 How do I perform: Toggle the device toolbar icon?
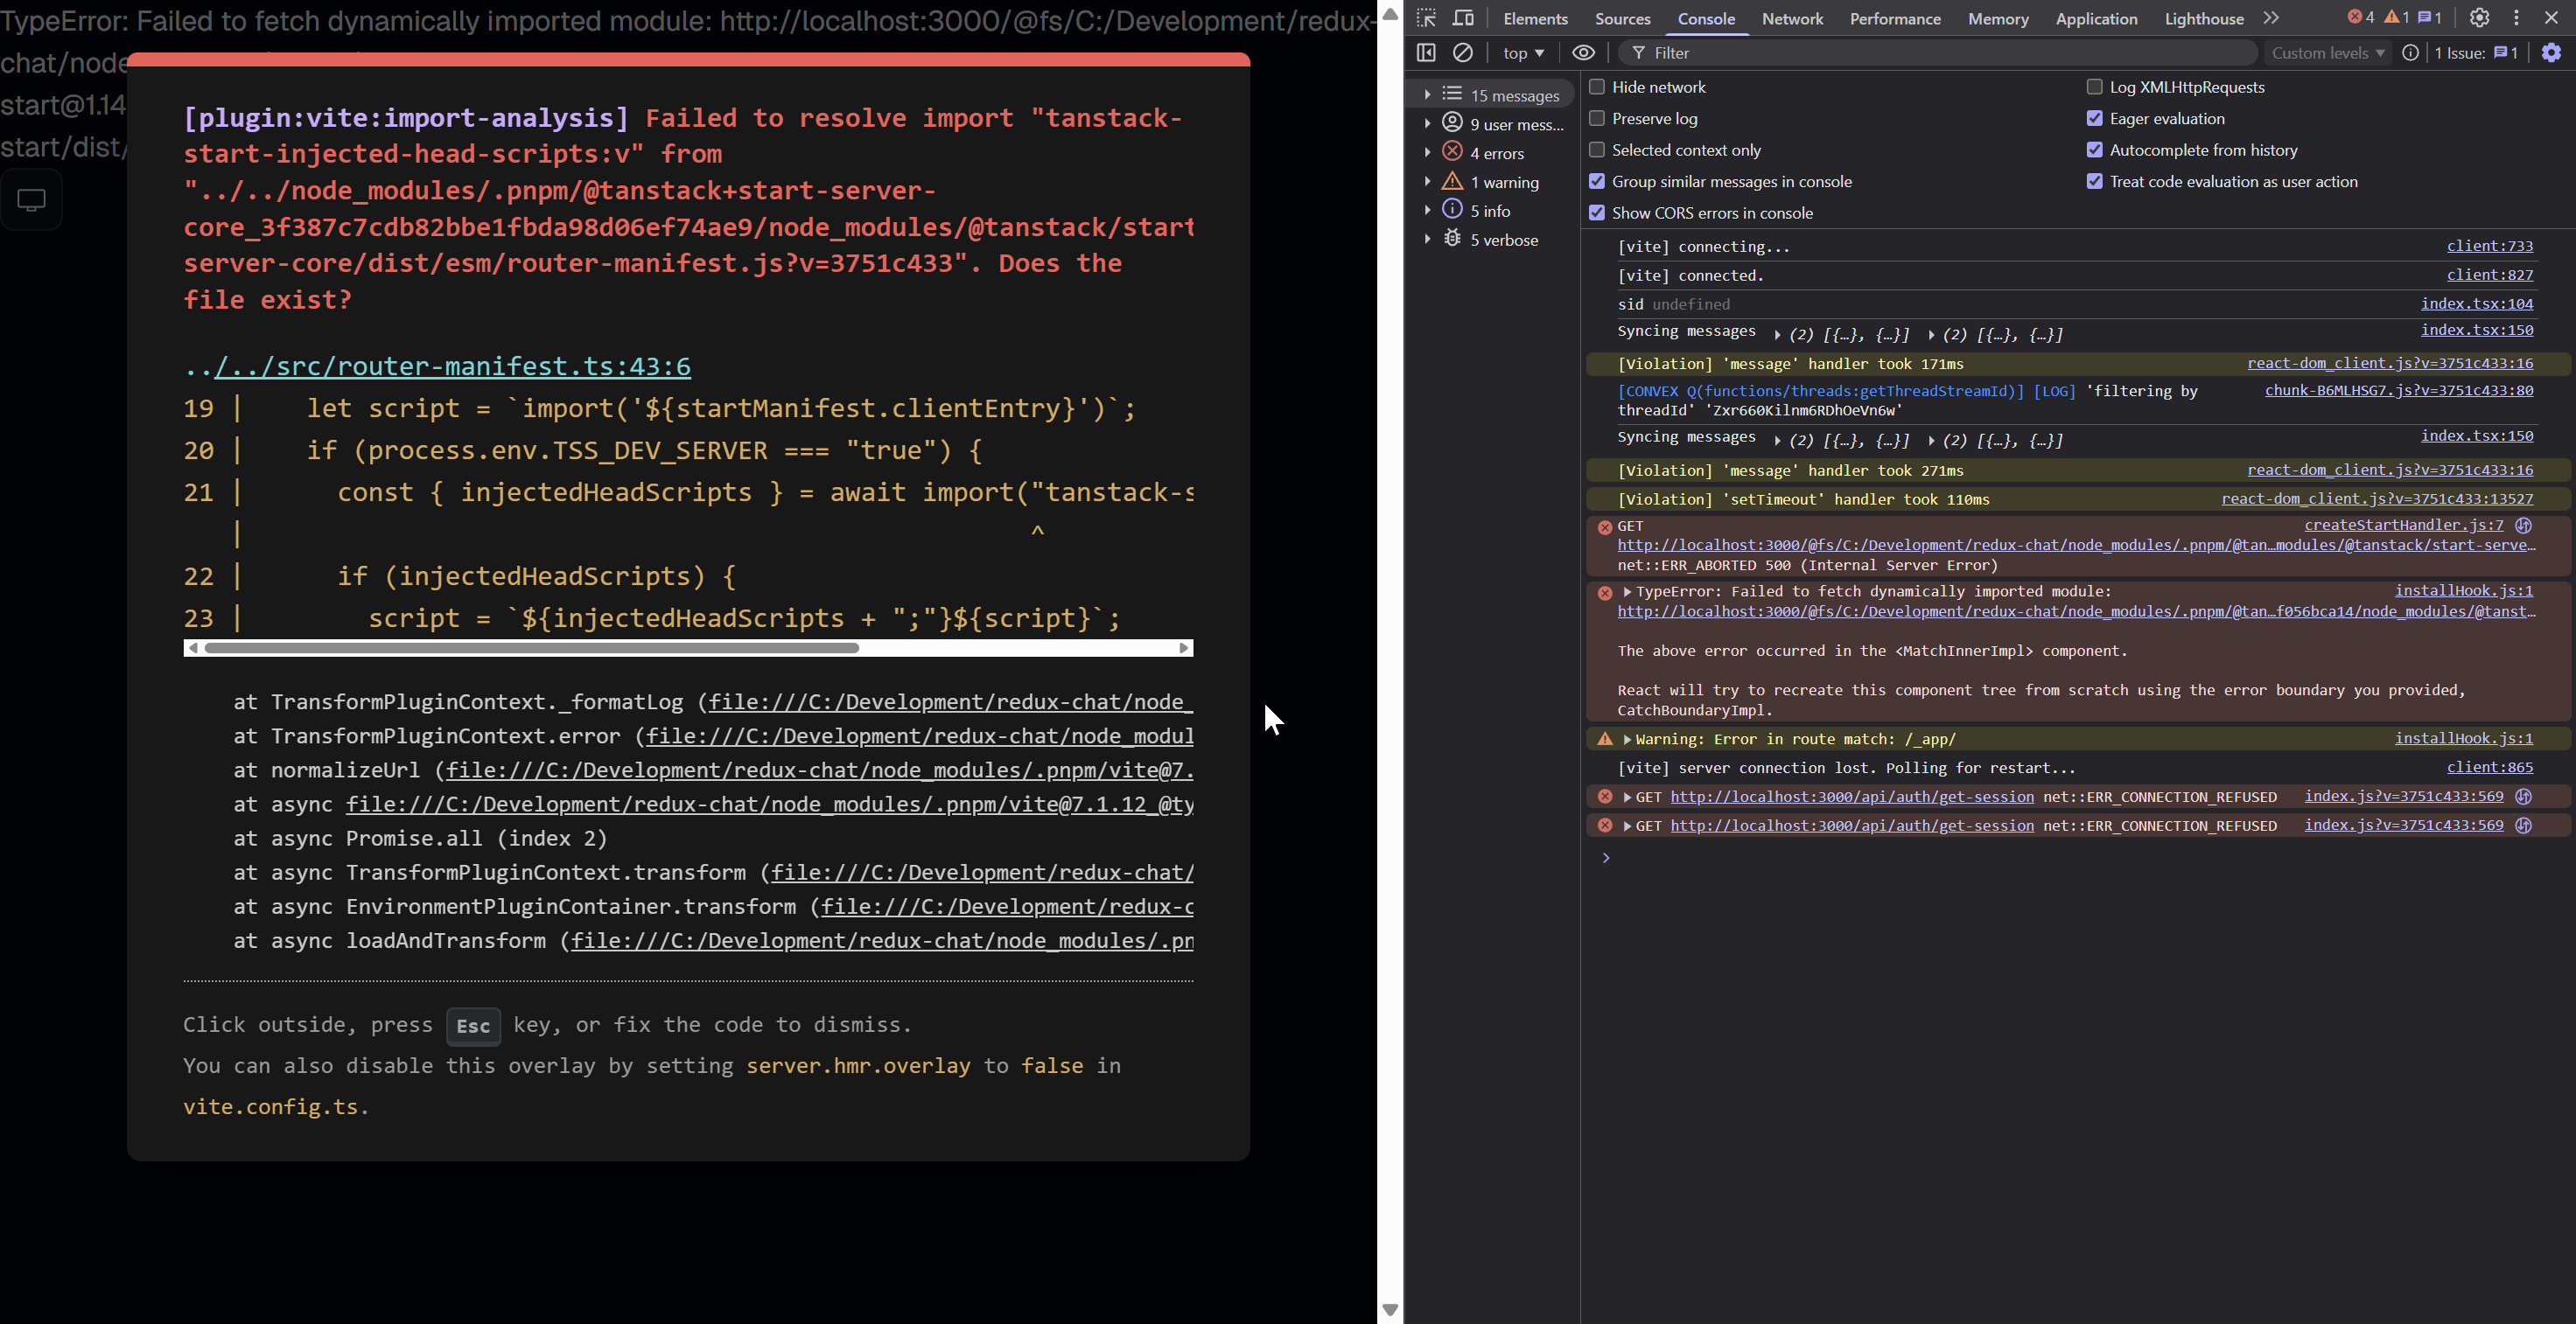pos(1463,18)
